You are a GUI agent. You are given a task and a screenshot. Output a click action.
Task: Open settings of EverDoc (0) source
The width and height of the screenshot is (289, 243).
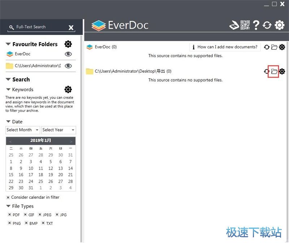point(282,47)
